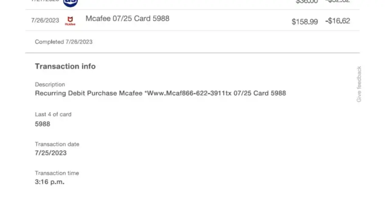Select the Recurring Debit Purchase Mcafee description text
The height and width of the screenshot is (214, 385).
[160, 93]
